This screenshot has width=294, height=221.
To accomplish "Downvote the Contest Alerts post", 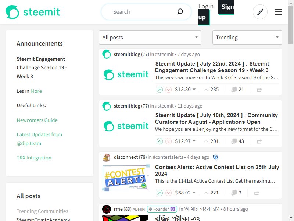I will pos(168,193).
